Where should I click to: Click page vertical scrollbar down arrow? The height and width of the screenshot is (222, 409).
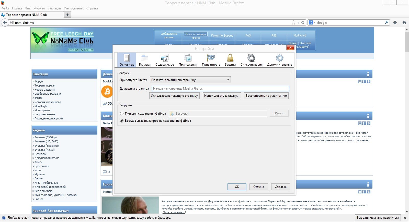407,212
